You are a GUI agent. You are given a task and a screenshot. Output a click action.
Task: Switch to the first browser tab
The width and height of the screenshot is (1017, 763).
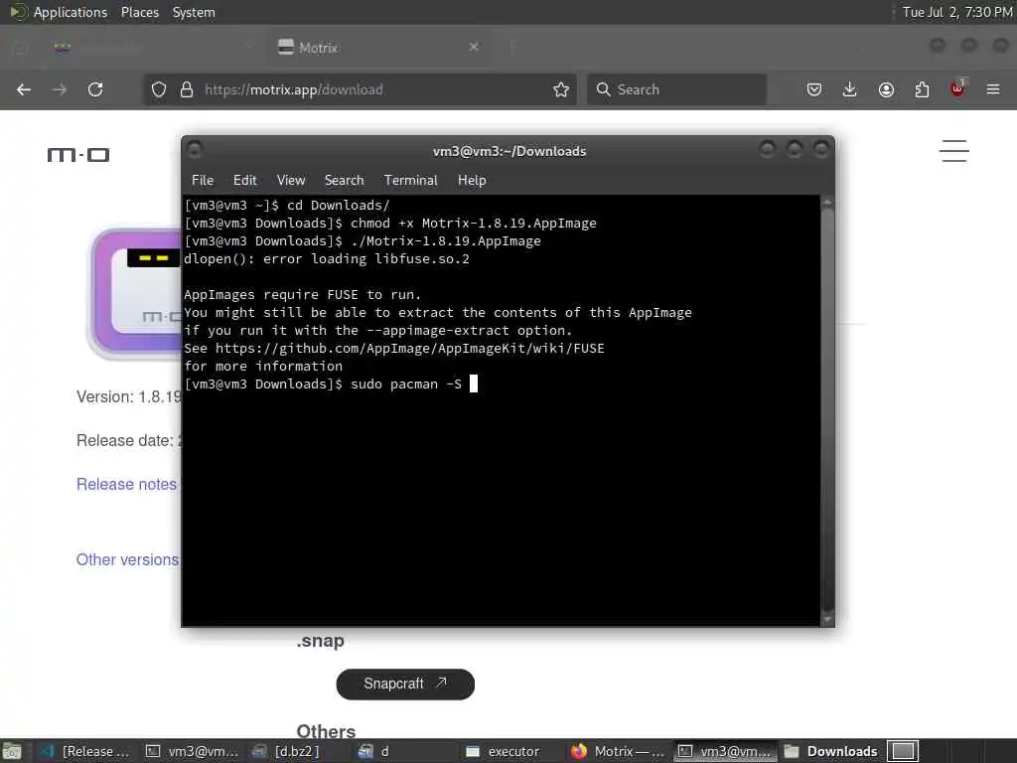click(x=153, y=48)
